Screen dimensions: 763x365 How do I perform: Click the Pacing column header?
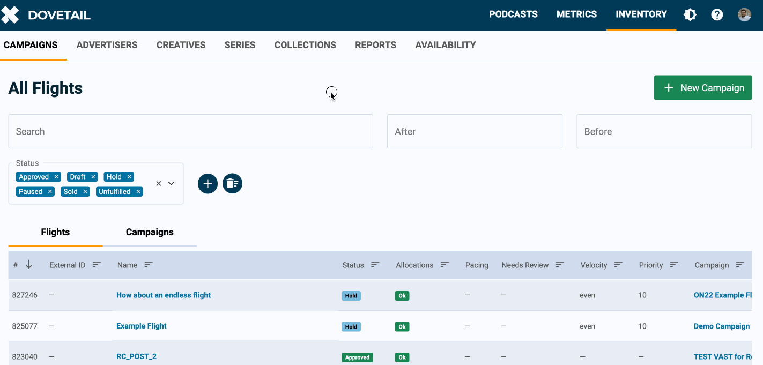tap(477, 265)
